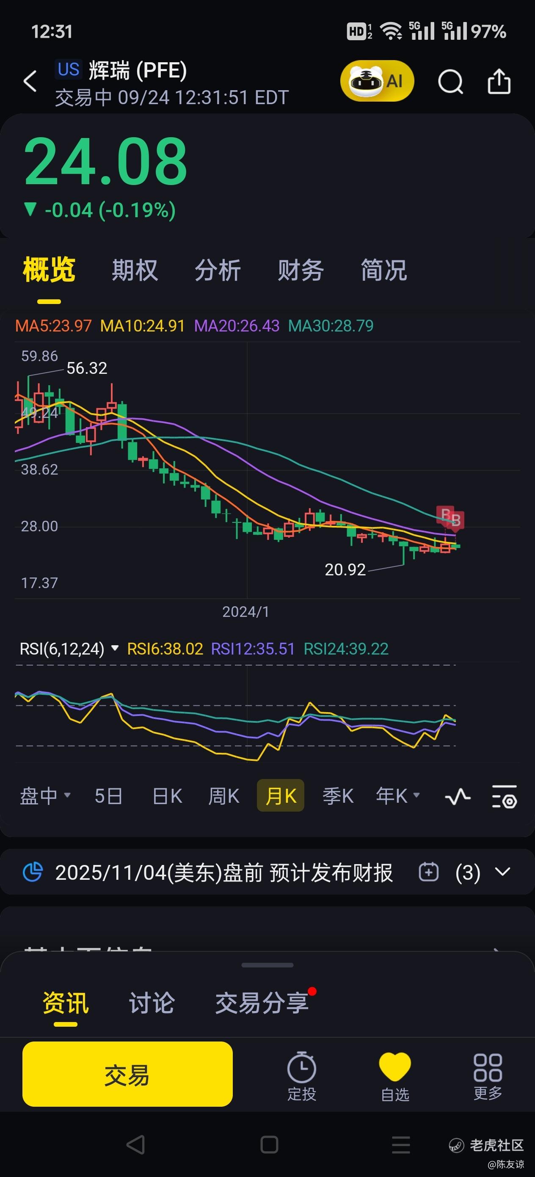Switch to 概览 overview tab

pyautogui.click(x=49, y=270)
